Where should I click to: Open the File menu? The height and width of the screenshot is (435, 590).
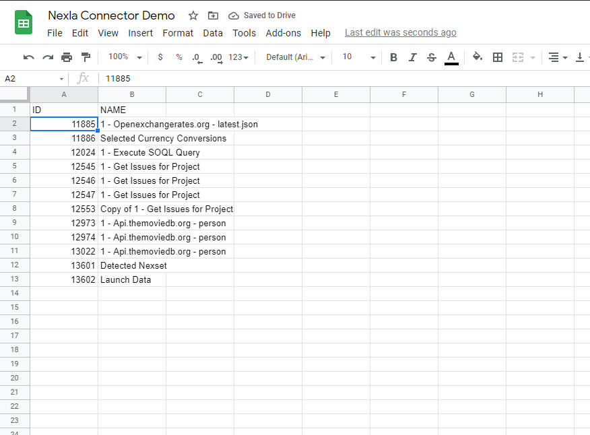click(x=55, y=33)
